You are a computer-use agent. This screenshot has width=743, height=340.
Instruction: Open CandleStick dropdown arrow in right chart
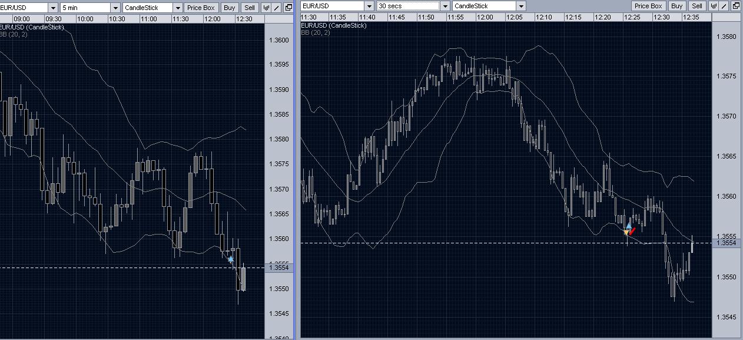[x=521, y=6]
